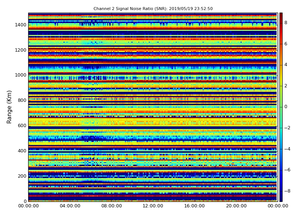Click the 1400 range tick label
297x223 pixels.
pos(21,25)
